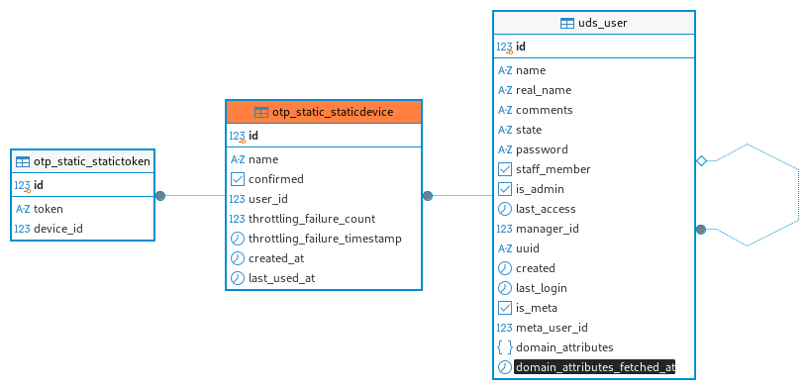809x390 pixels.
Task: Click the text-type icon beside real_name
Action: click(x=505, y=90)
